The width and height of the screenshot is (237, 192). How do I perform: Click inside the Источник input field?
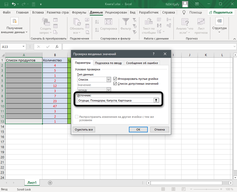pyautogui.click(x=114, y=100)
